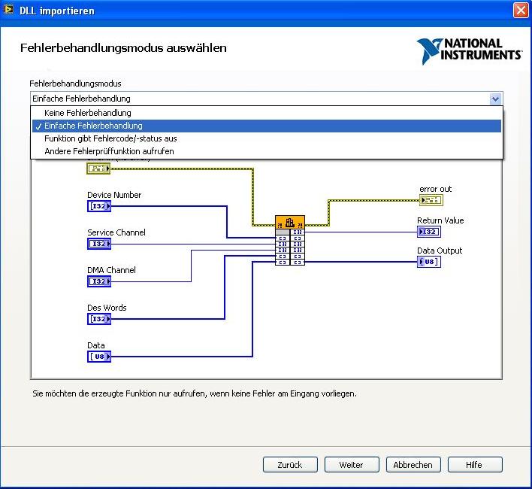Click the LabVIEW icon in the title bar
The width and height of the screenshot is (532, 489).
[9, 10]
